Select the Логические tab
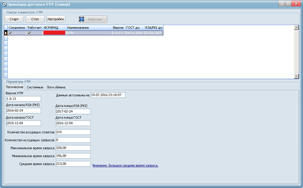 15,87
